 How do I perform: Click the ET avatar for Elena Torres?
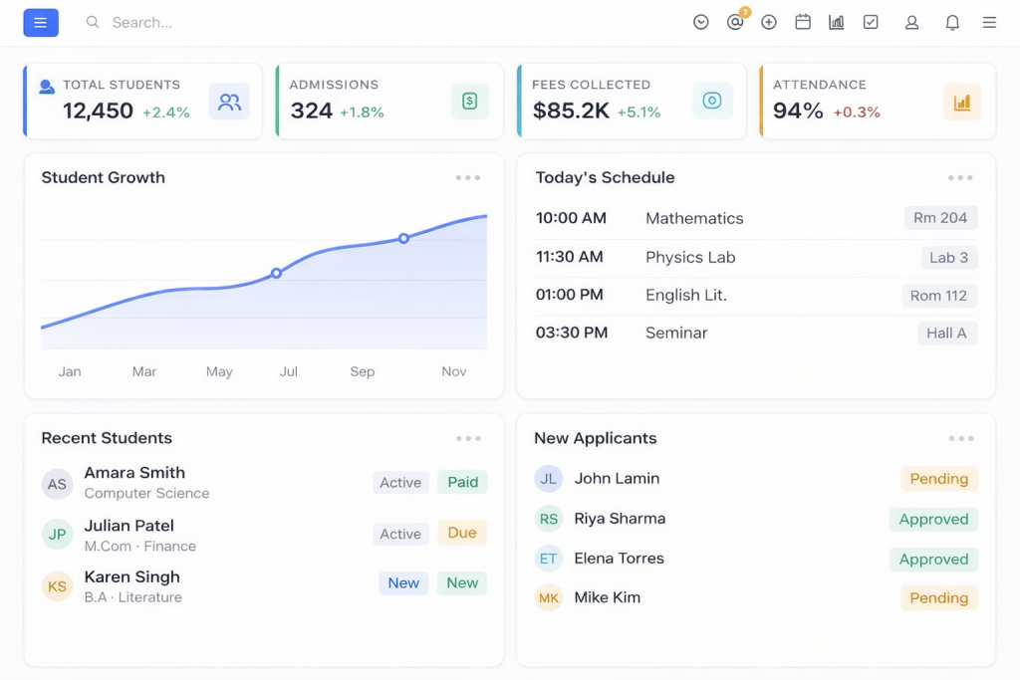(x=549, y=559)
